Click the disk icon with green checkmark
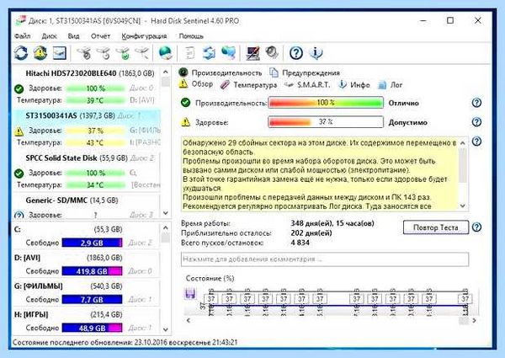This screenshot has height=358, width=505. [x=123, y=53]
